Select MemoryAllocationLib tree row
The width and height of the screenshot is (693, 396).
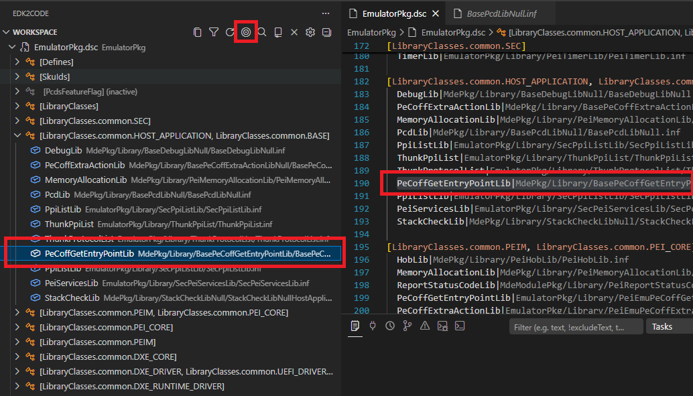tap(171, 180)
